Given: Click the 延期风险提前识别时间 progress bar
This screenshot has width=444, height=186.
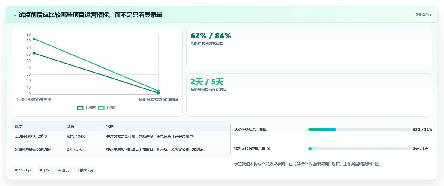Looking at the screenshot, I should pos(359,149).
